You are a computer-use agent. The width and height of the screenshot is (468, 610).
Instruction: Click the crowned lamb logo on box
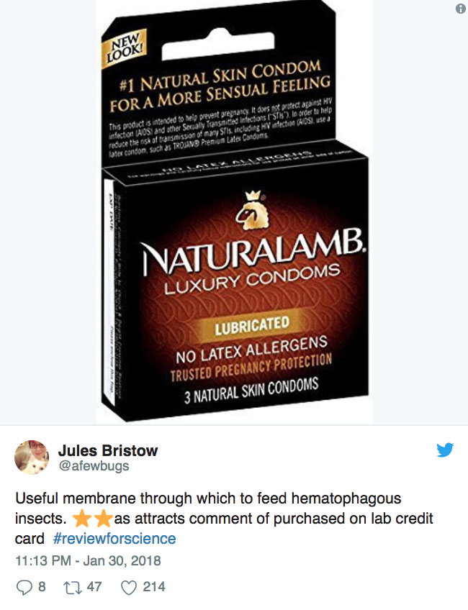click(252, 211)
